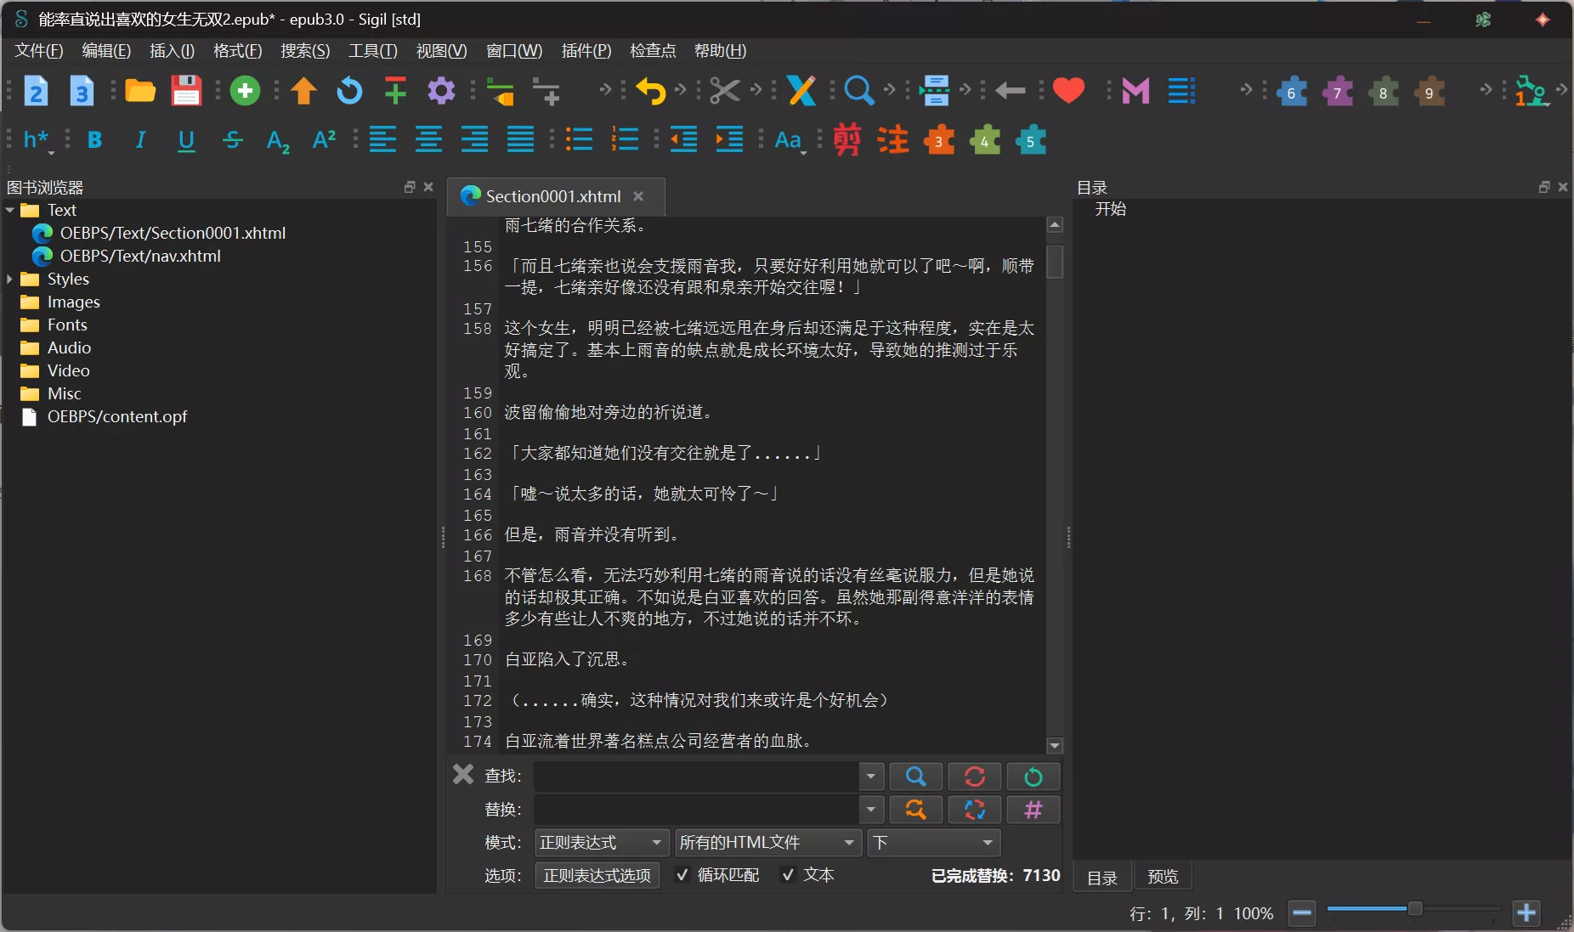This screenshot has width=1574, height=932.
Task: Click the red heart donate icon
Action: (1068, 90)
